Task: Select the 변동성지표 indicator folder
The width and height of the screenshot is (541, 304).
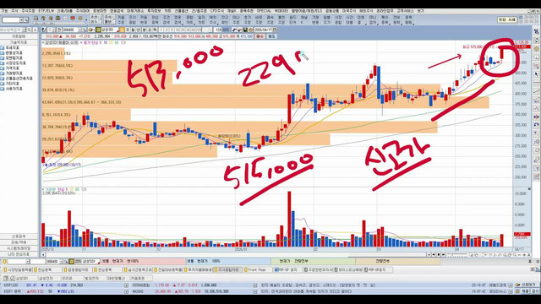Action: click(x=11, y=53)
